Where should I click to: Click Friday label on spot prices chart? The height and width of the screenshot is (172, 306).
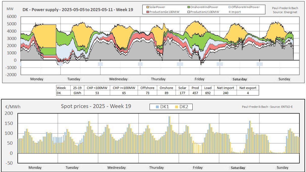pyautogui.click(x=198, y=167)
